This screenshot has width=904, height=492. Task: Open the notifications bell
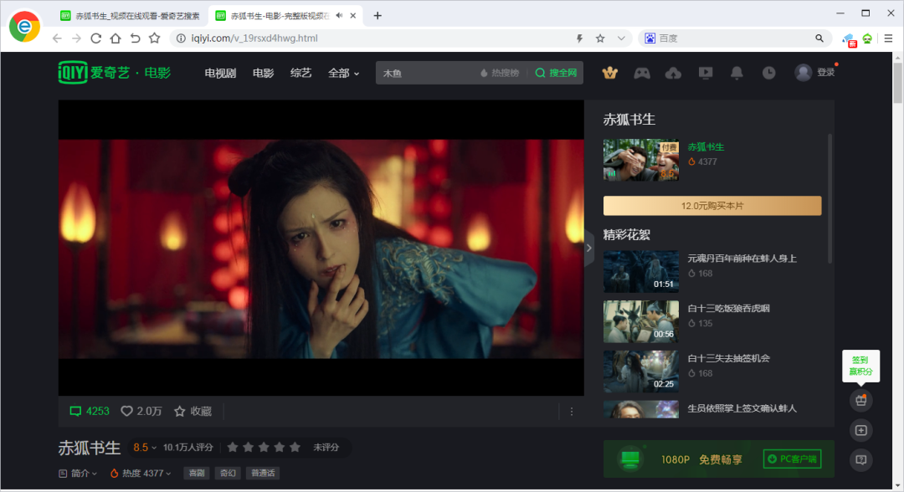(x=737, y=73)
